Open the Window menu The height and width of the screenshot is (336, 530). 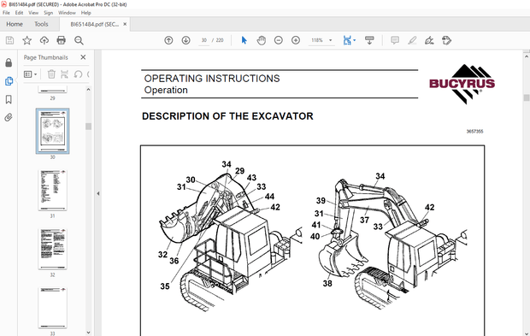[x=67, y=13]
